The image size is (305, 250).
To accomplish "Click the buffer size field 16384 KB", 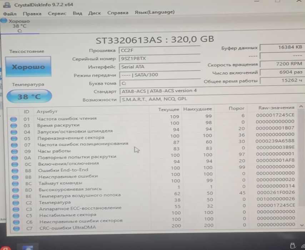I will (282, 47).
